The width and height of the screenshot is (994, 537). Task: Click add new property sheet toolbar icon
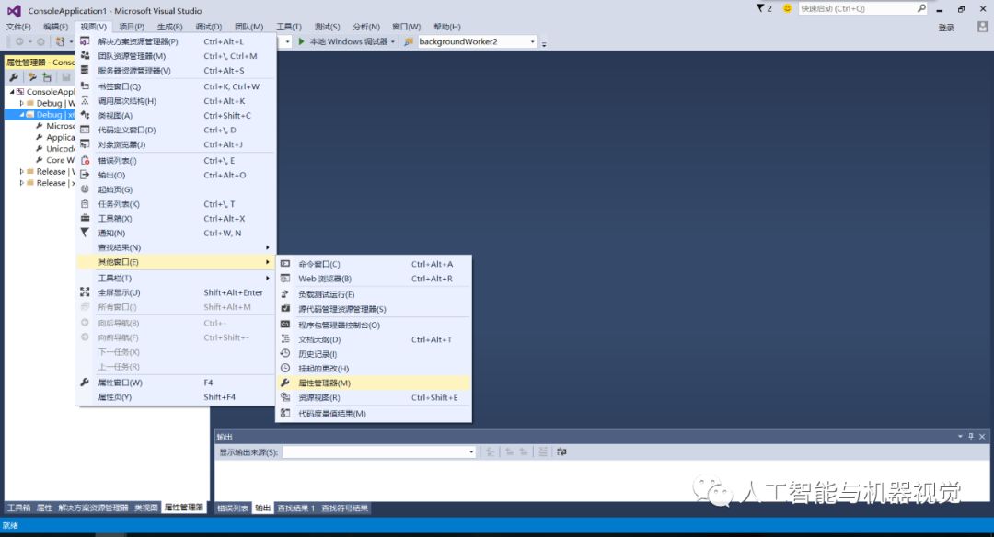[x=31, y=77]
